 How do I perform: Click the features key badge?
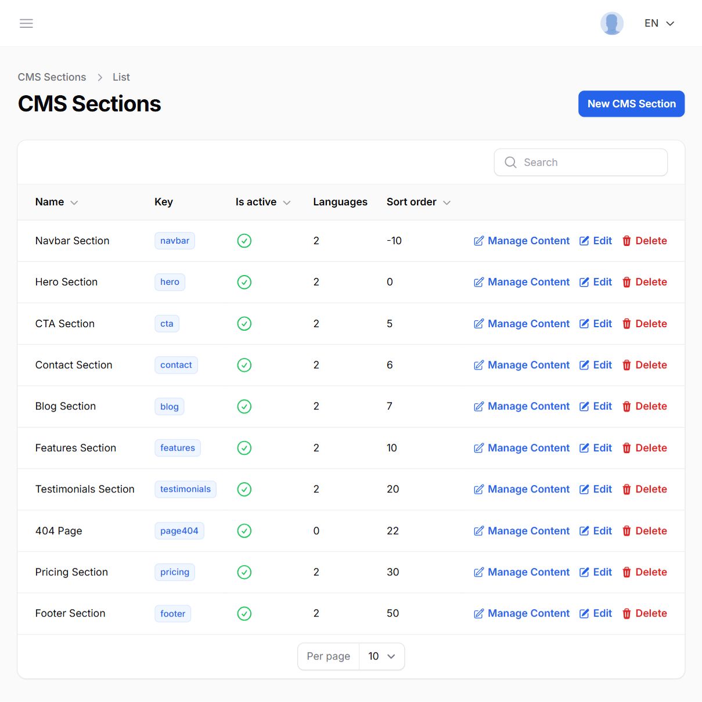click(x=178, y=448)
